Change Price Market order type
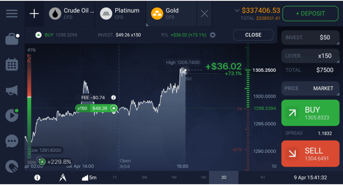This screenshot has width=343, height=185. pyautogui.click(x=310, y=88)
